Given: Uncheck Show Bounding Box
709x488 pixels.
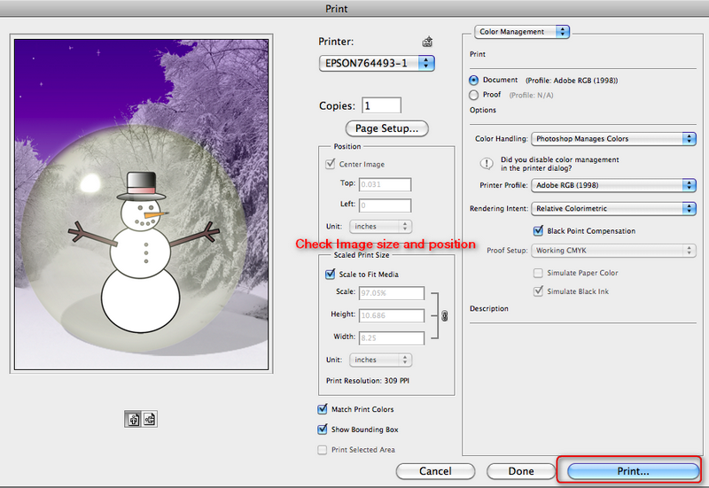Looking at the screenshot, I should click(x=323, y=430).
